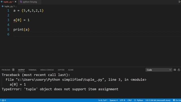Viewport: 181px width, 102px height.
Task: Place cursor on empty line 6
Action: [97, 34]
